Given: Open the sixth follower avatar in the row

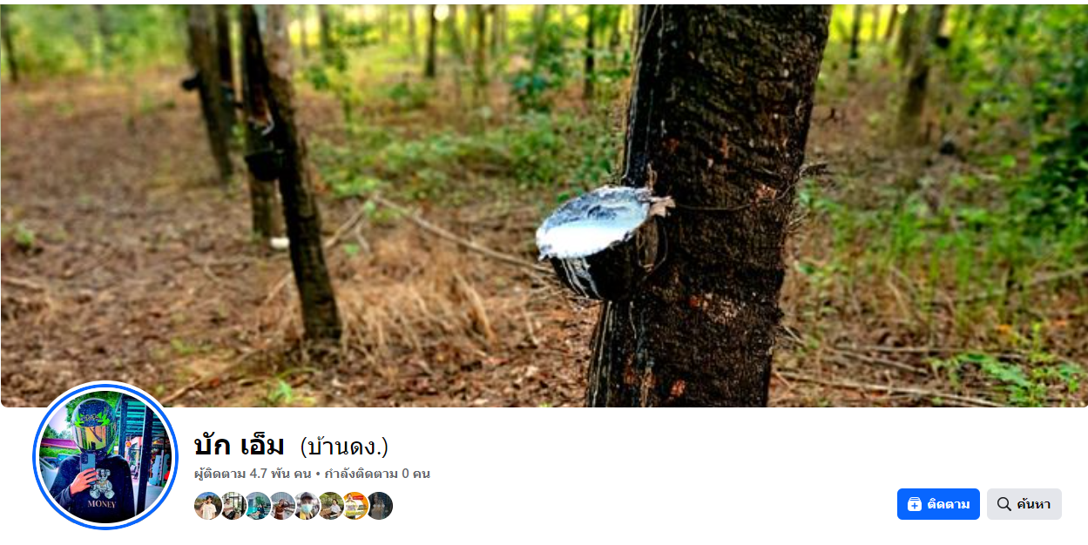Looking at the screenshot, I should pos(330,506).
